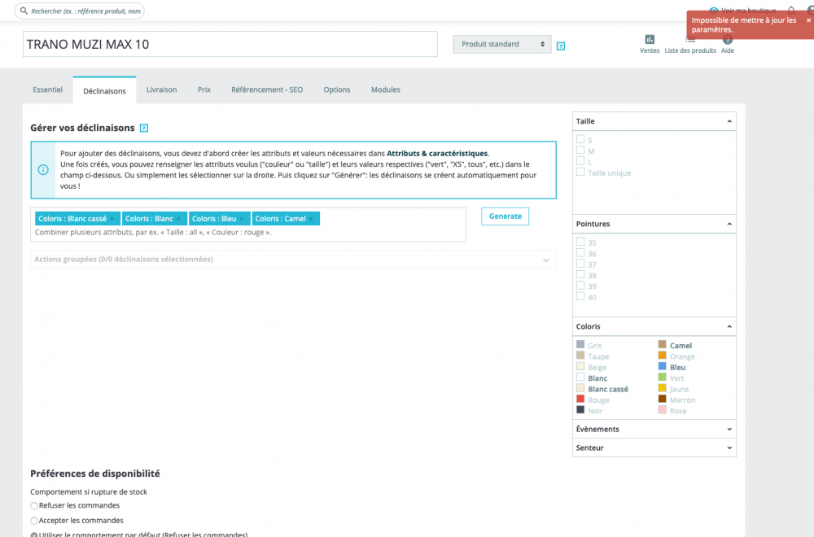Click the Generate button
This screenshot has width=814, height=537.
[505, 216]
